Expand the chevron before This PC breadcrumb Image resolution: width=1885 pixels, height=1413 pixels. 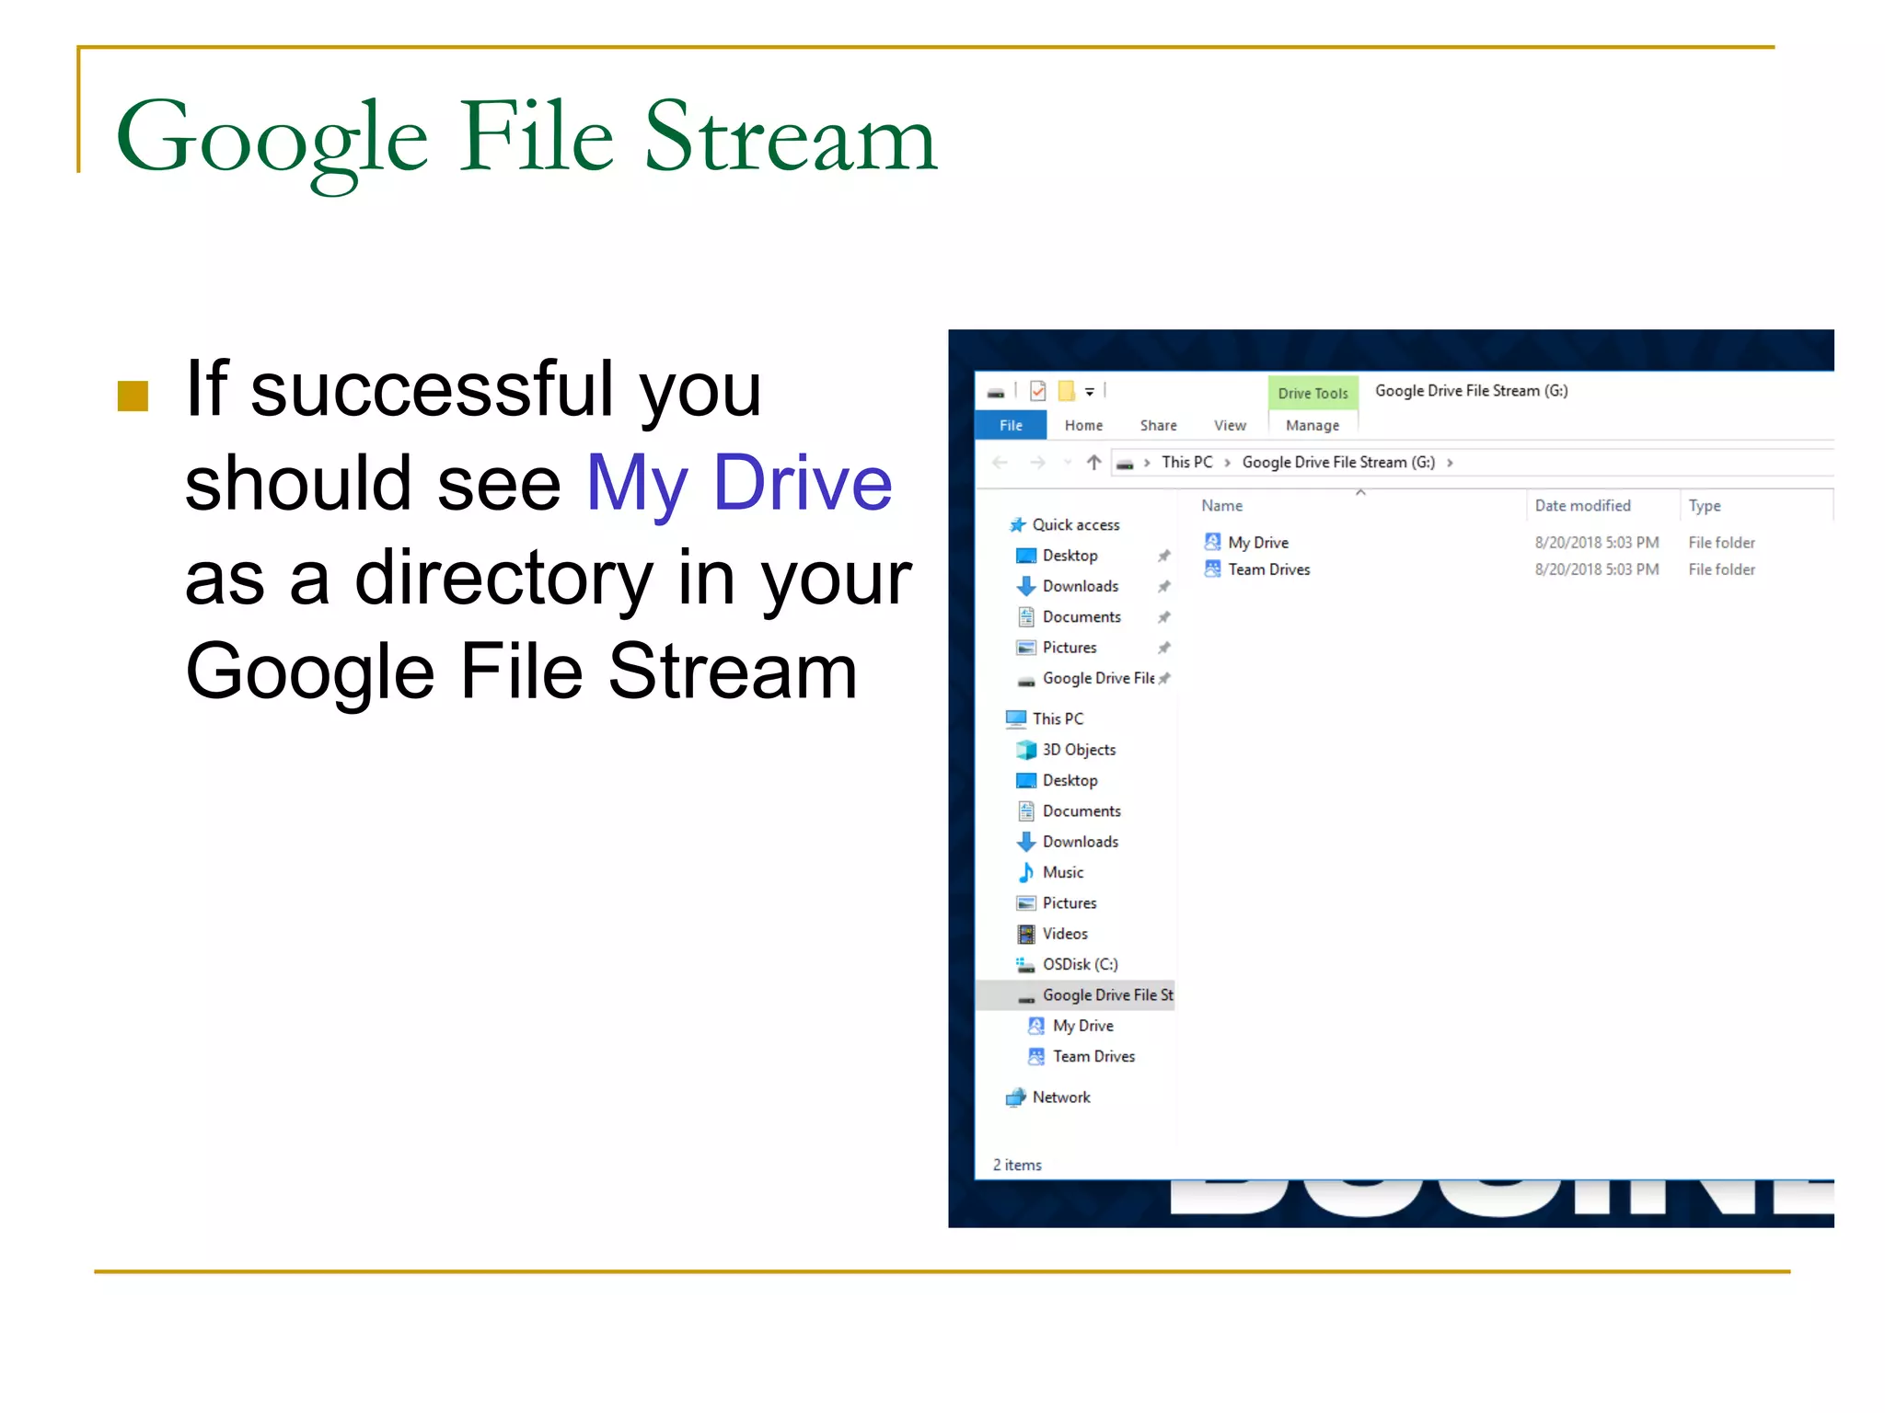click(1147, 463)
